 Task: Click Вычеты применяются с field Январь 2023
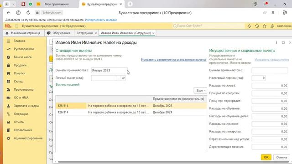(109, 71)
